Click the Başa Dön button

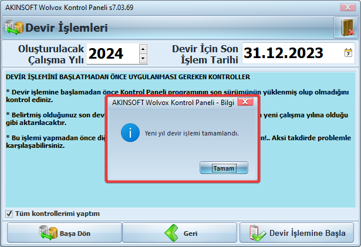(65, 233)
